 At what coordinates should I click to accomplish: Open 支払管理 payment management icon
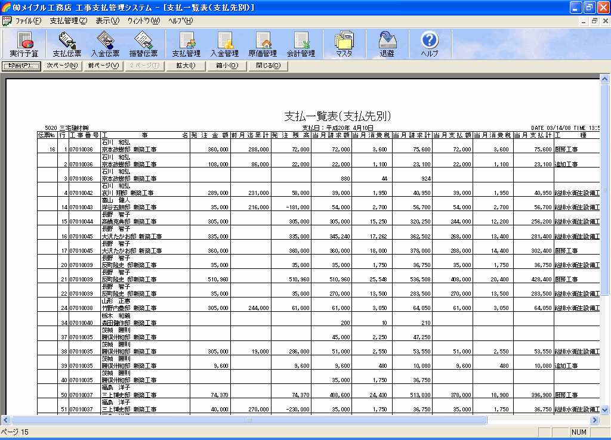[186, 44]
